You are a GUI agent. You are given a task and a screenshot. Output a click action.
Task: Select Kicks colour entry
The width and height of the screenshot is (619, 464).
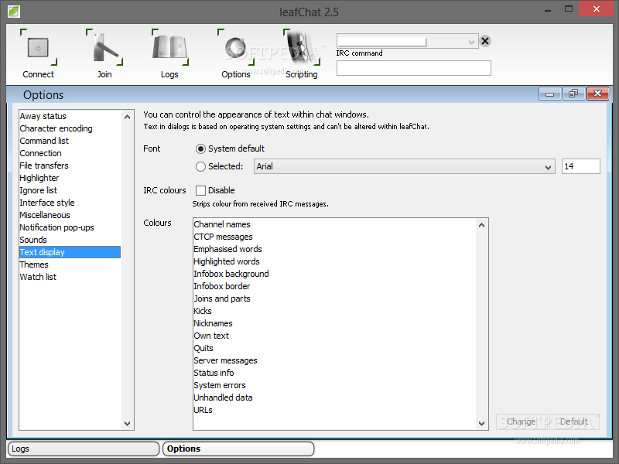[x=334, y=311]
